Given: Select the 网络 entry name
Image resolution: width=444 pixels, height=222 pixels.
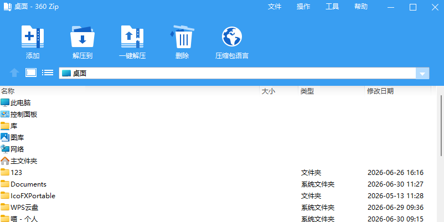Looking at the screenshot, I should 17,149.
